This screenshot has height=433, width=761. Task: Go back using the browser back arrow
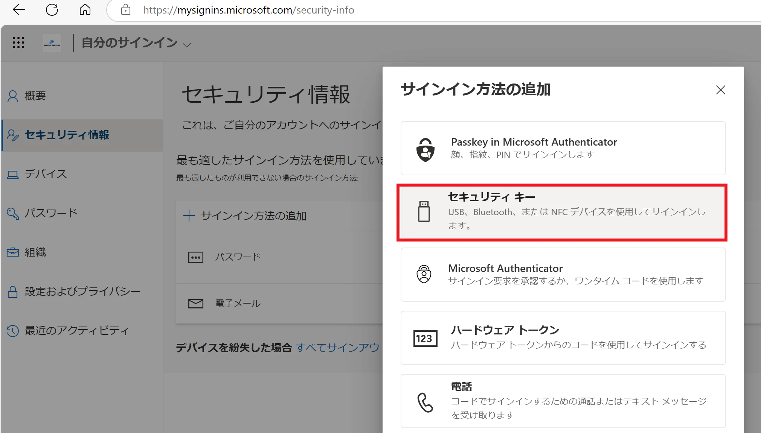[18, 10]
